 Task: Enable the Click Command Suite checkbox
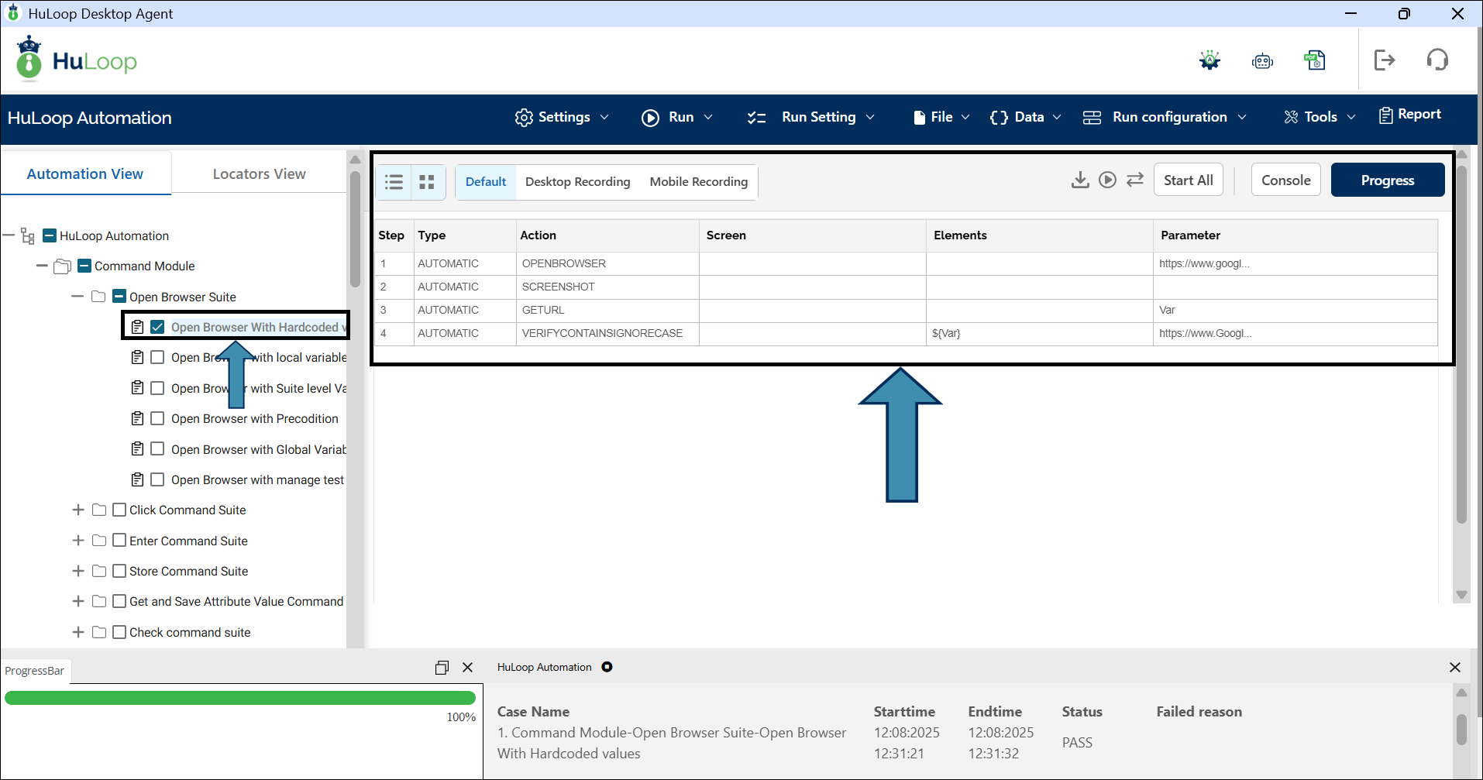point(119,510)
